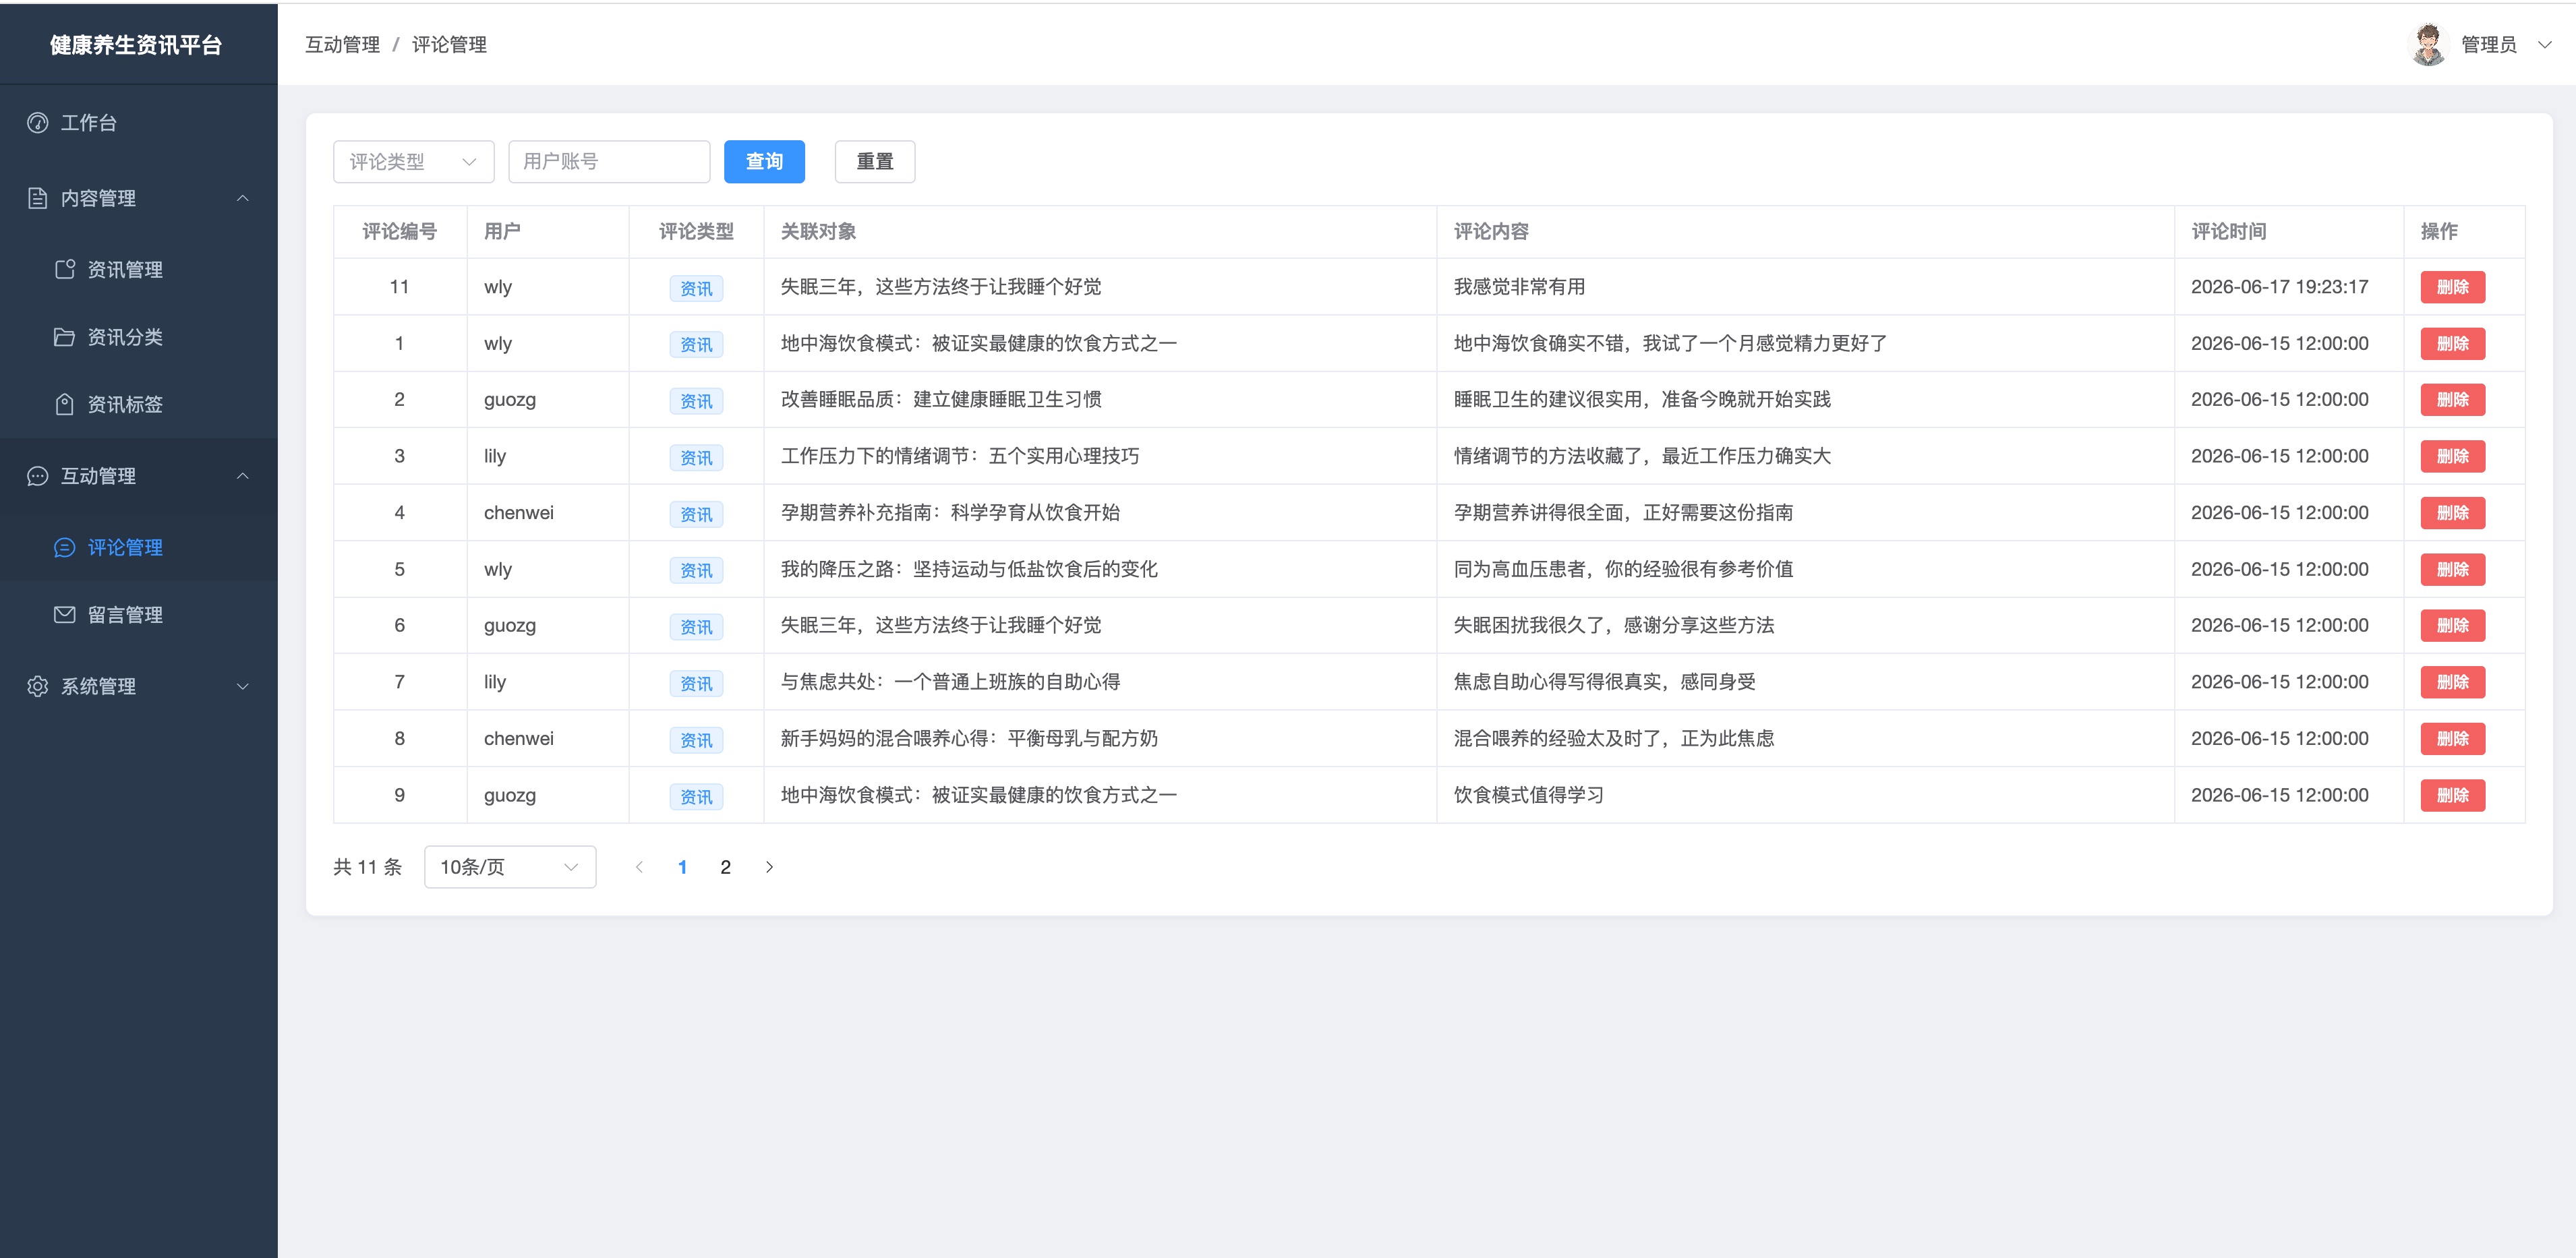This screenshot has width=2576, height=1258.
Task: Click 互动管理 breadcrumb link
Action: click(x=342, y=45)
